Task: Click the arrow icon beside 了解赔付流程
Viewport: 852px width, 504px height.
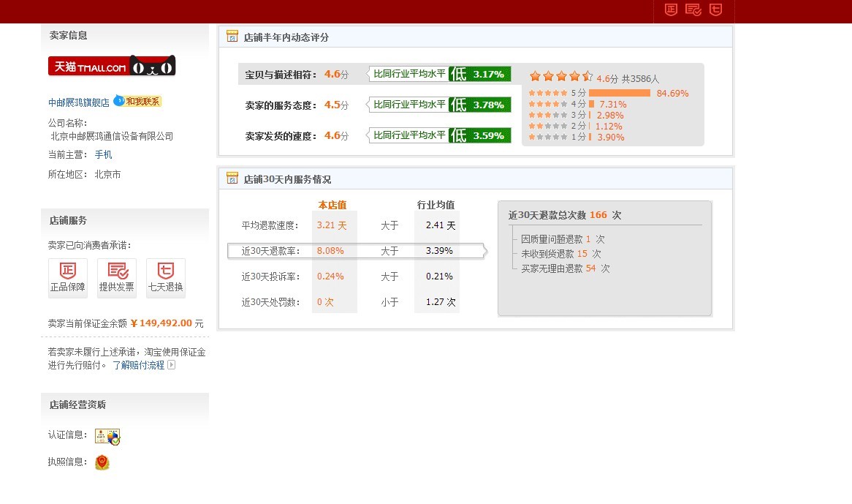Action: click(x=171, y=365)
